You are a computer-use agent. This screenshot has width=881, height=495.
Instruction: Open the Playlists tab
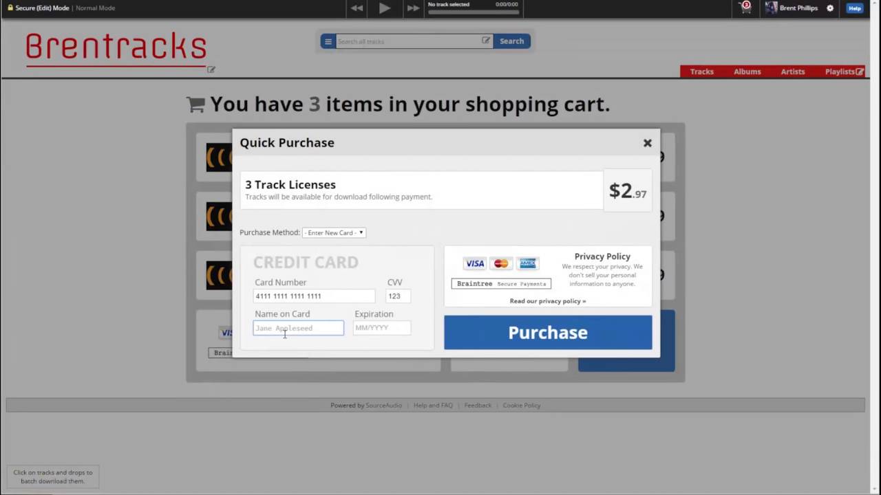840,71
